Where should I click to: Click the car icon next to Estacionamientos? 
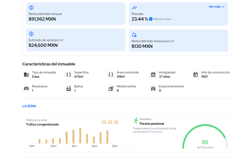pyautogui.click(x=153, y=88)
